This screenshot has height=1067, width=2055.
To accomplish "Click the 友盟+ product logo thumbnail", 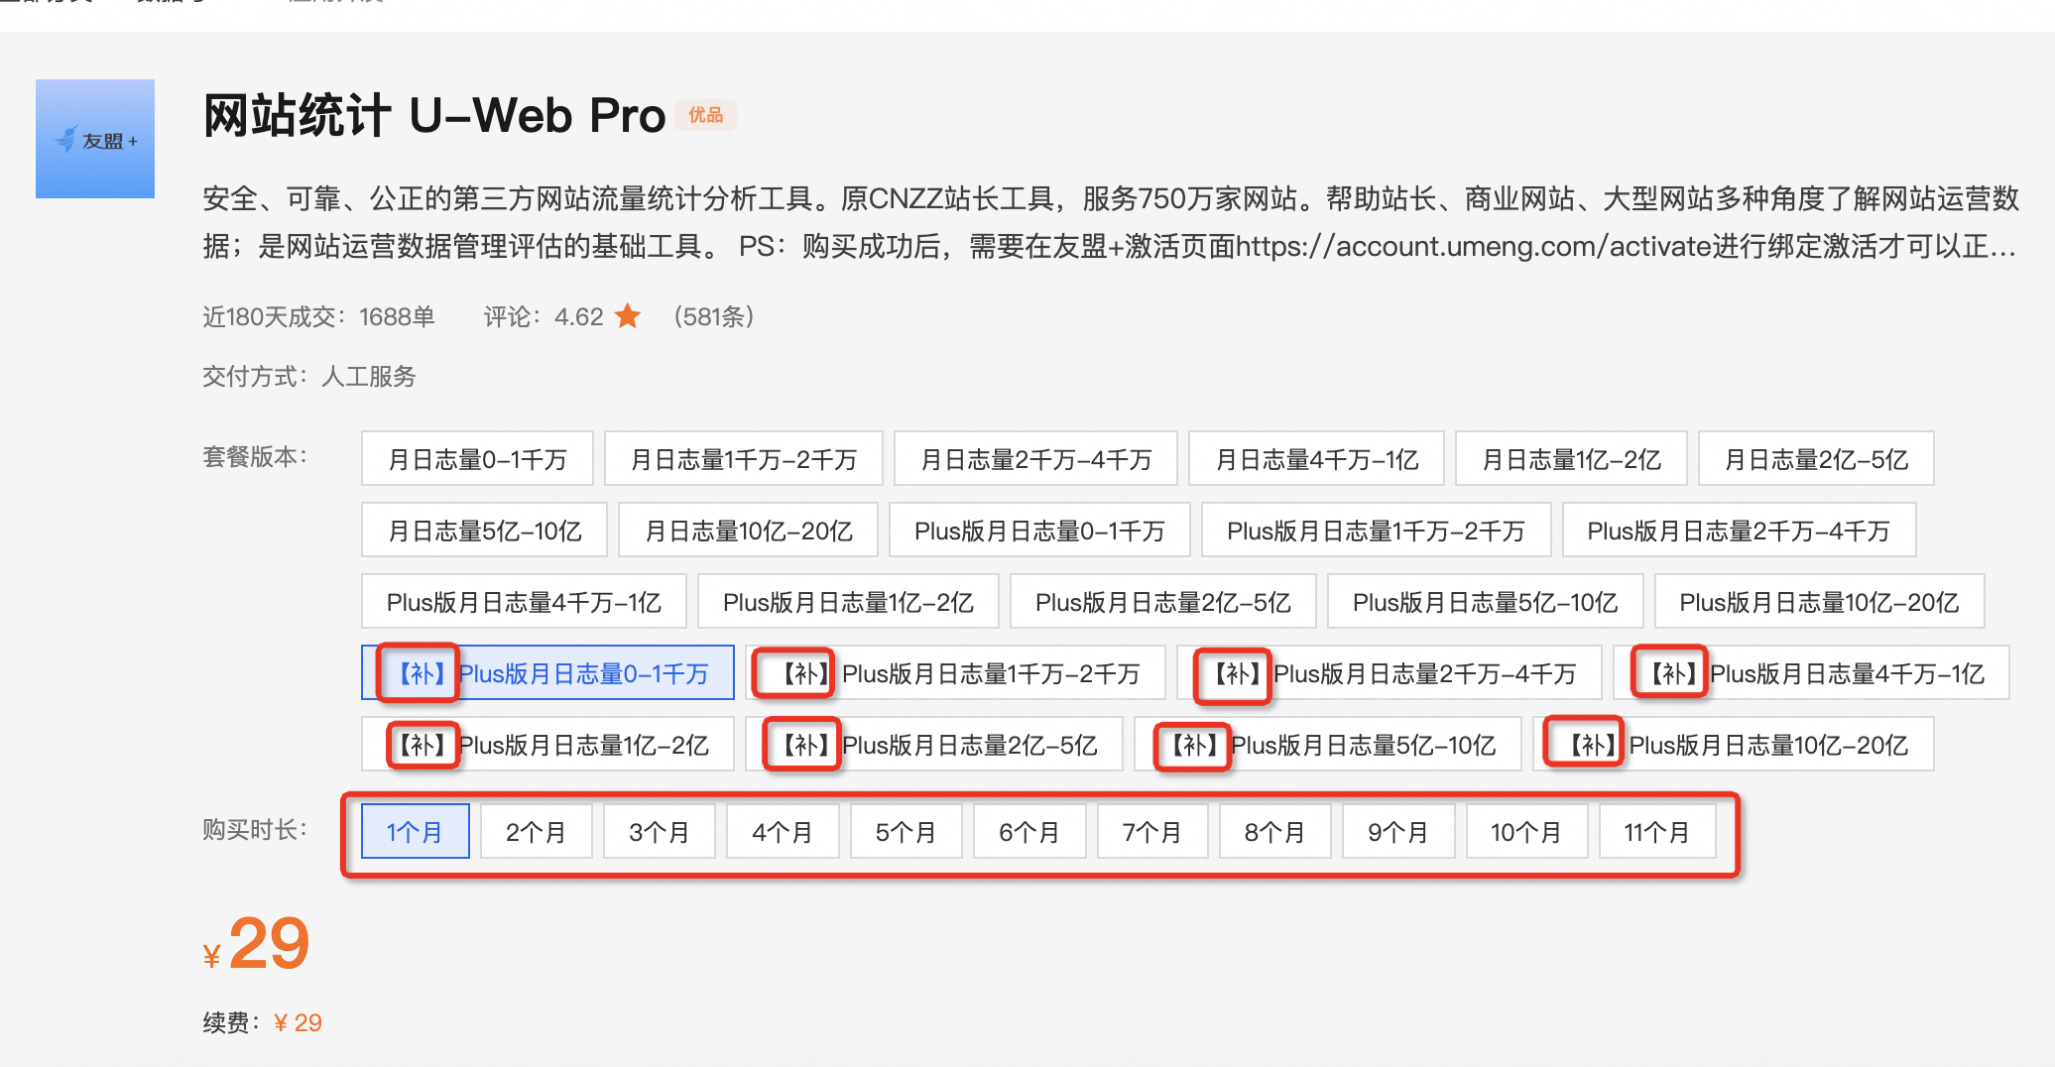I will click(95, 139).
